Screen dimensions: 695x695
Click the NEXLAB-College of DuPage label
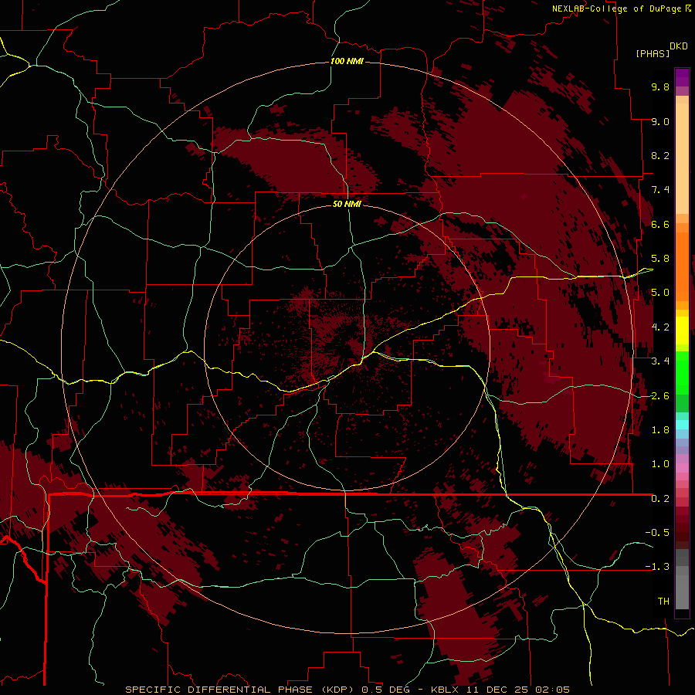tap(617, 8)
